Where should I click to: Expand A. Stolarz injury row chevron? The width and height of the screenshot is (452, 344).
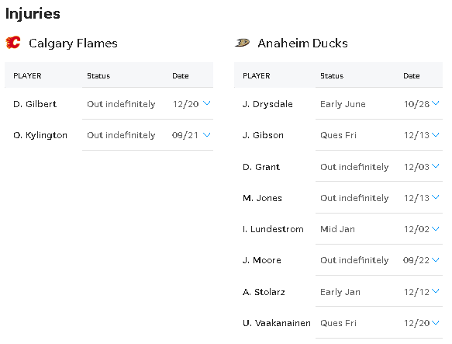click(435, 291)
